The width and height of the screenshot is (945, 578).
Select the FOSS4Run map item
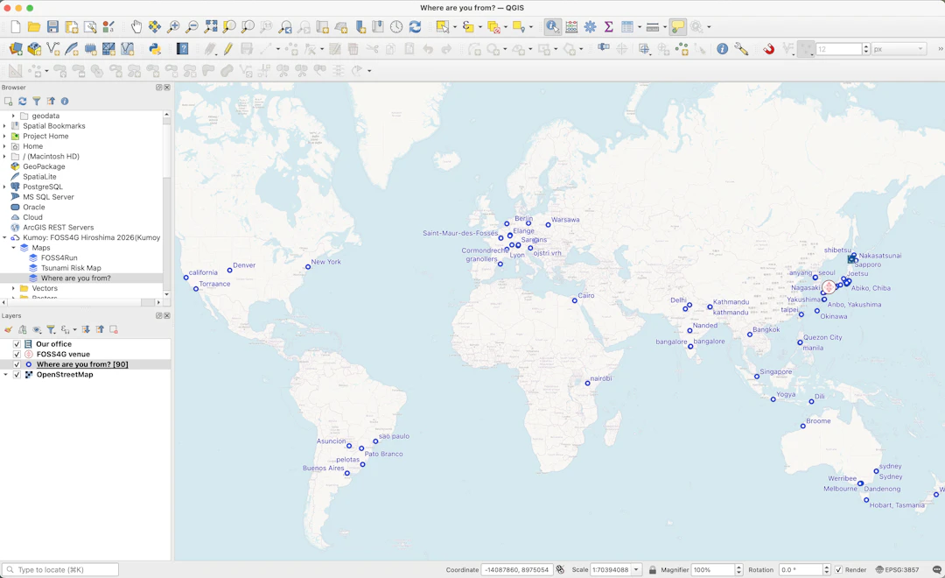pyautogui.click(x=59, y=257)
